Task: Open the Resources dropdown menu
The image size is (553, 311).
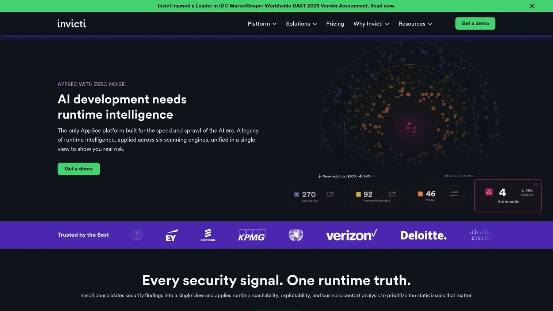Action: 415,24
